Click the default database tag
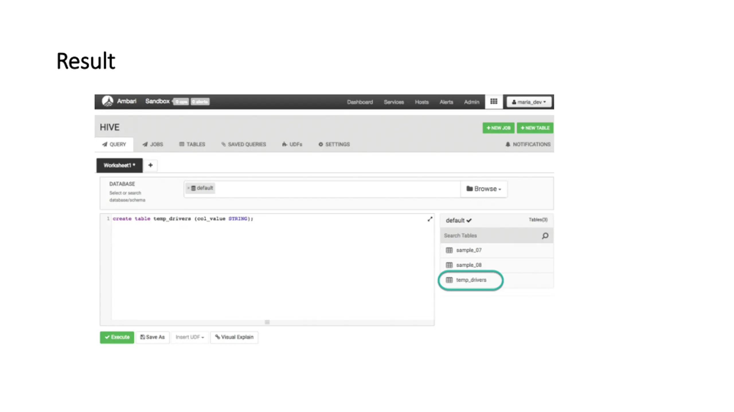 (200, 188)
